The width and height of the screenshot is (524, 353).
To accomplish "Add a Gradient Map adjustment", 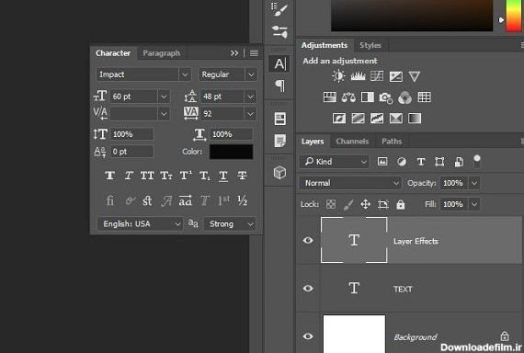I will click(415, 118).
